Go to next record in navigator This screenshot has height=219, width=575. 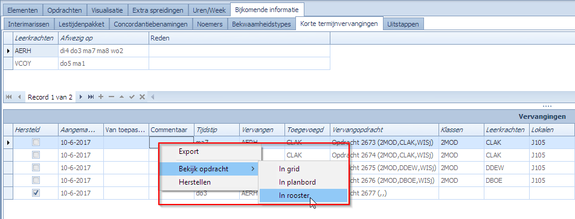[x=81, y=97]
